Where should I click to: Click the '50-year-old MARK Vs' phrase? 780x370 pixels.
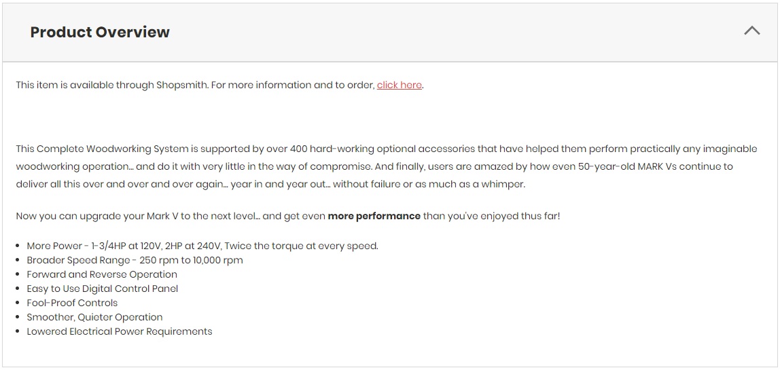pos(627,166)
